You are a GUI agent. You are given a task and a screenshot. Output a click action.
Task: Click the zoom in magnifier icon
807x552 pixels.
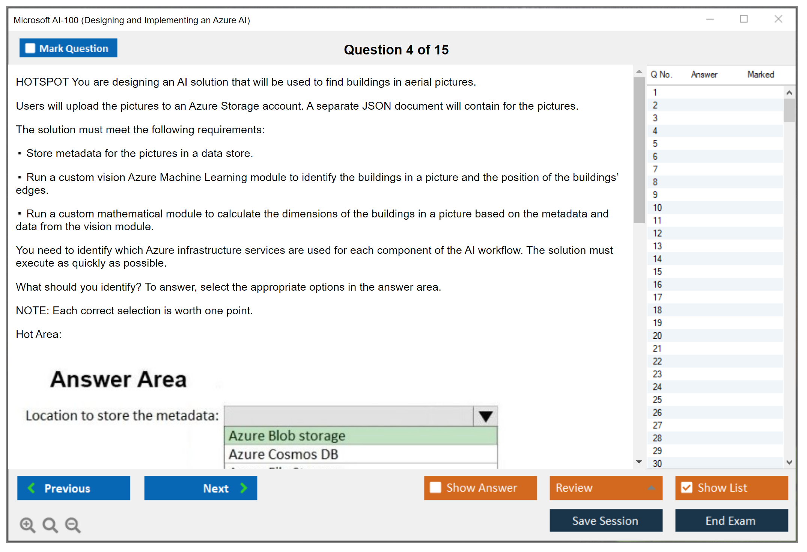click(27, 525)
